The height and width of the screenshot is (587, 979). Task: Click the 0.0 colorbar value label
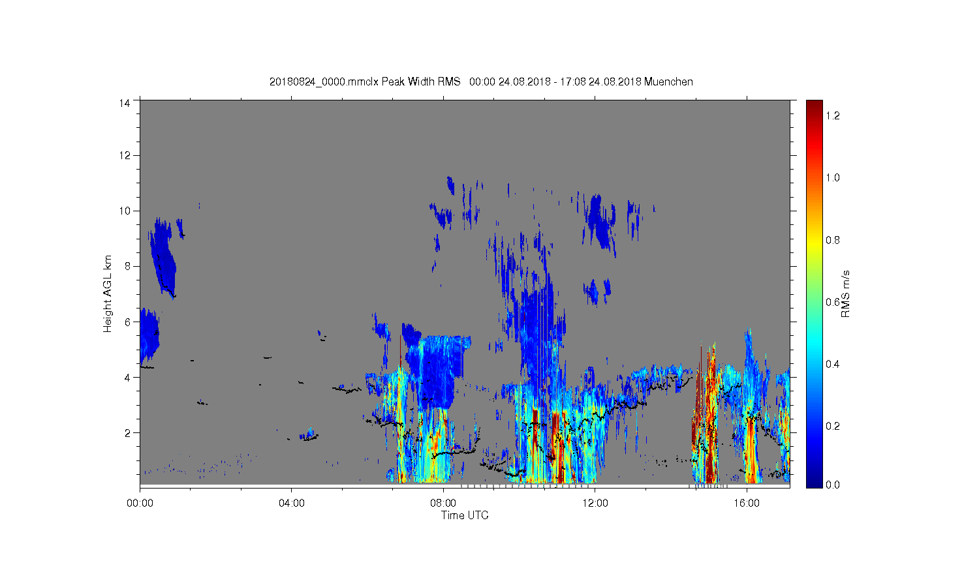832,485
